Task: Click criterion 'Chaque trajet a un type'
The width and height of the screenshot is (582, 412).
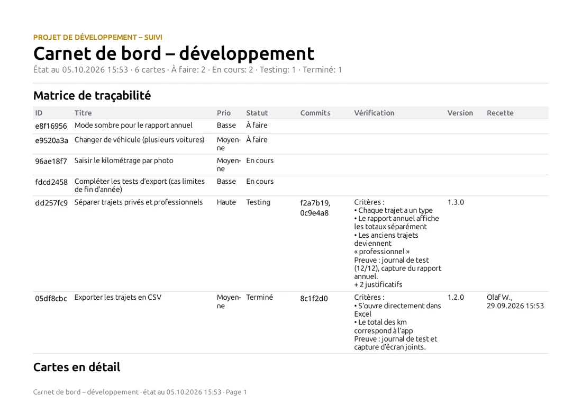Action: pos(394,210)
